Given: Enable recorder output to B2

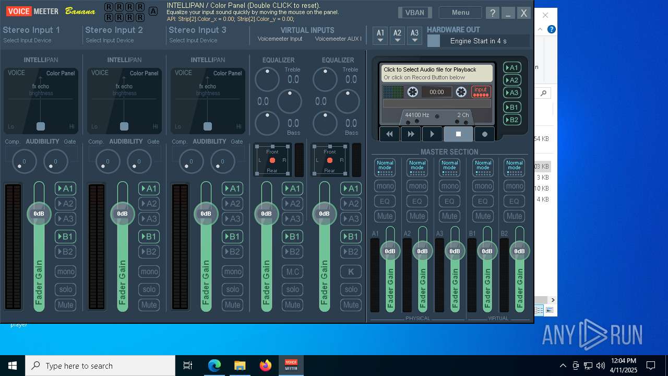Looking at the screenshot, I should click(512, 120).
